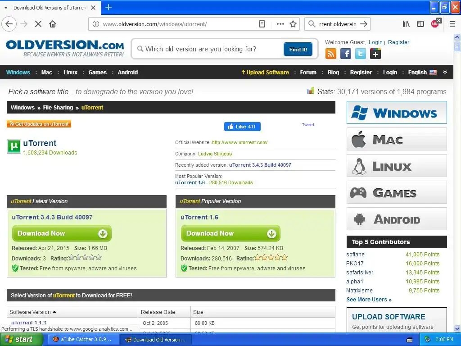This screenshot has width=461, height=346.
Task: Open the Adblock Plus extension icon
Action: [436, 23]
